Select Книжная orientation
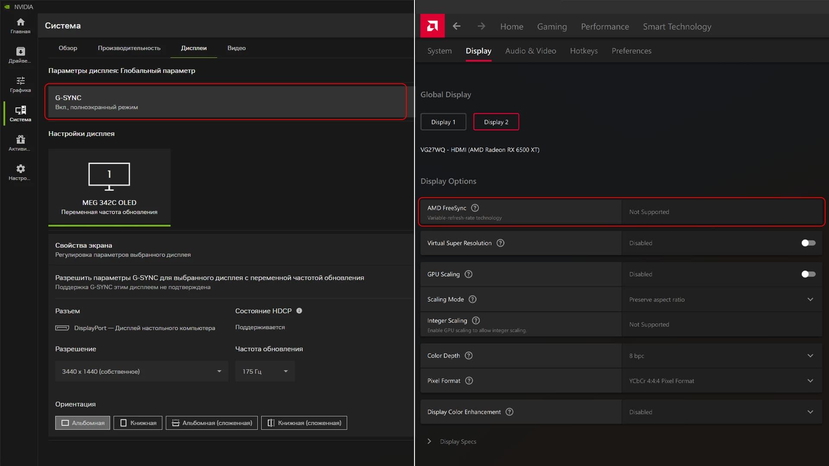The width and height of the screenshot is (829, 466). pyautogui.click(x=138, y=423)
